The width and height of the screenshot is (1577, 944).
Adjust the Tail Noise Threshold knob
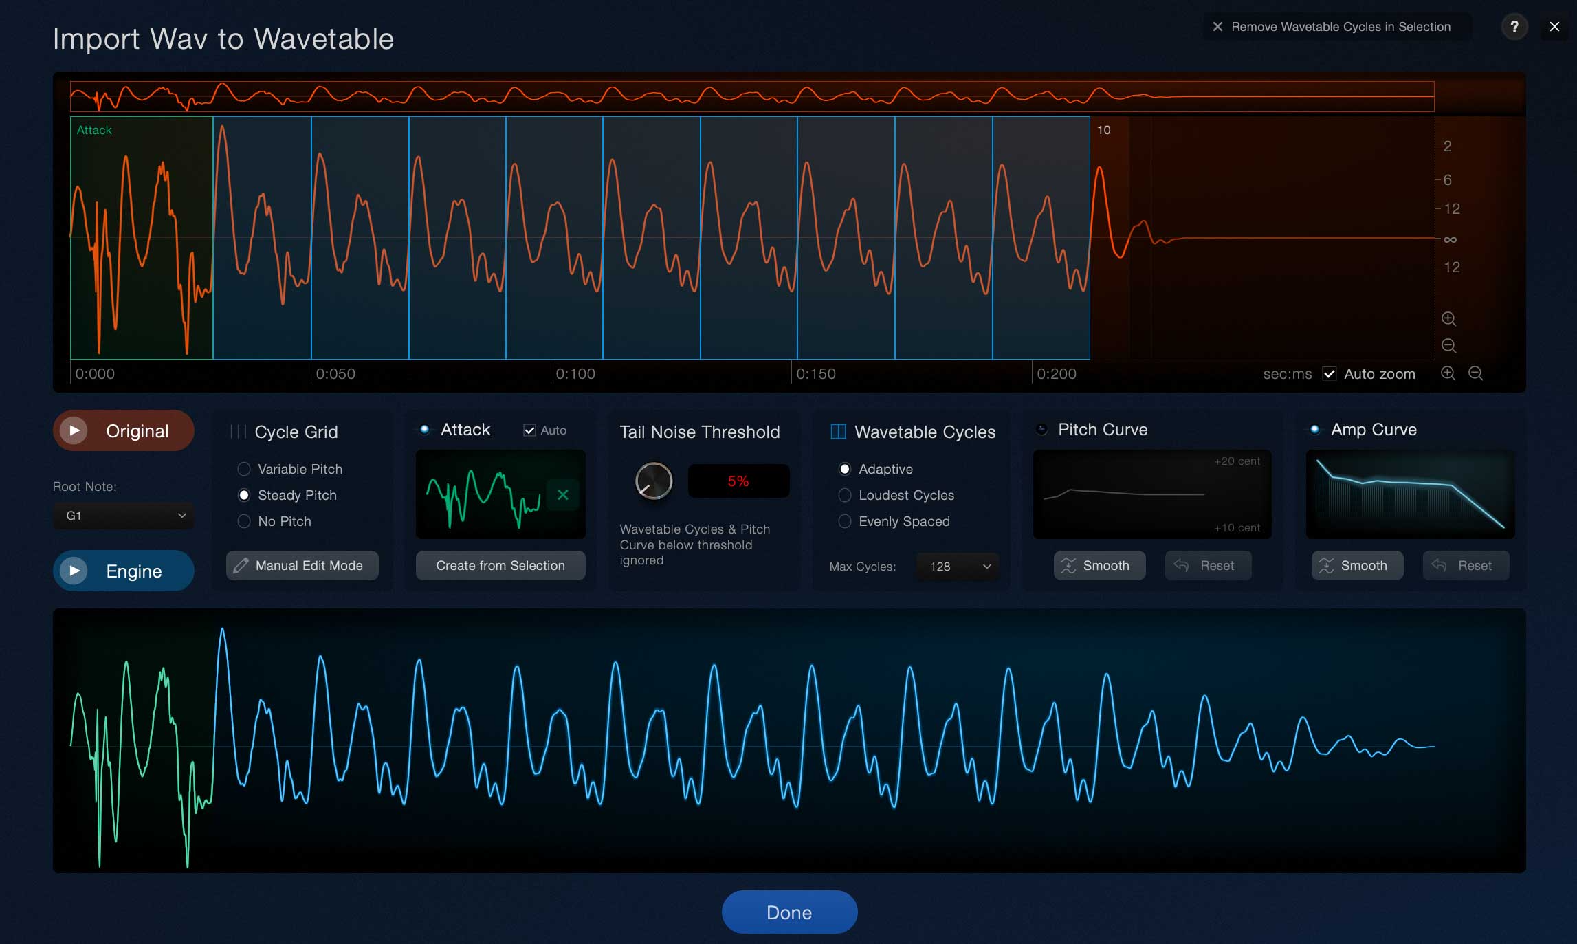click(652, 481)
